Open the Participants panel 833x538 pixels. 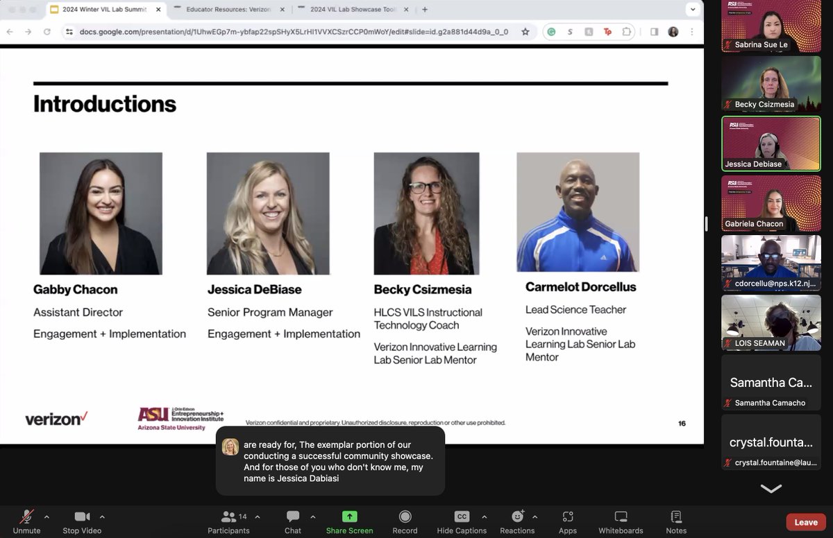point(228,521)
